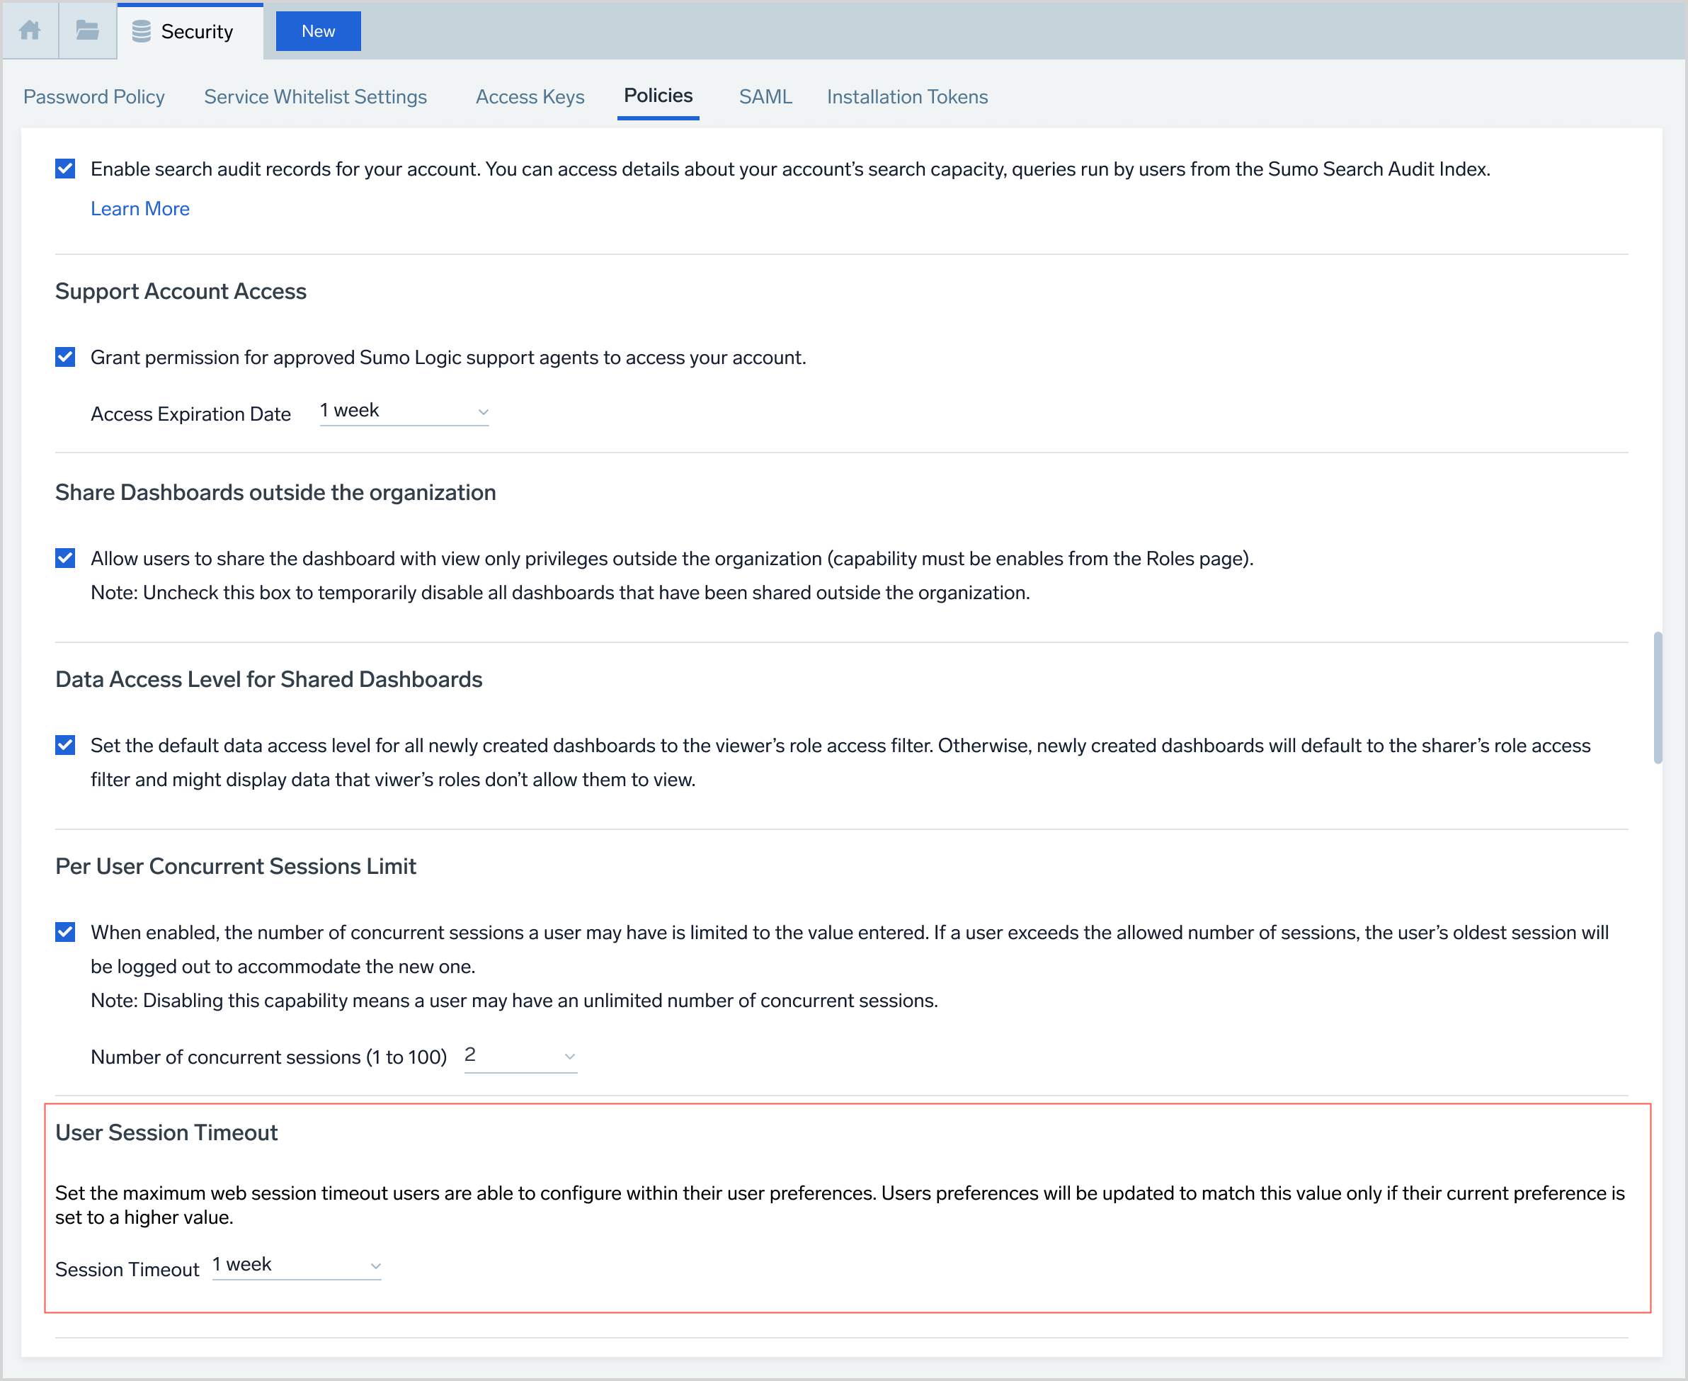Image resolution: width=1688 pixels, height=1381 pixels.
Task: Click the New button
Action: pyautogui.click(x=318, y=31)
